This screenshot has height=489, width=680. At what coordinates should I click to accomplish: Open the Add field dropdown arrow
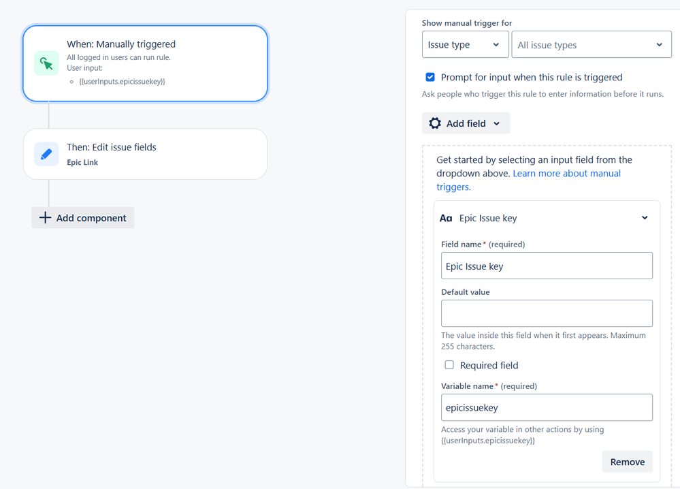(497, 123)
